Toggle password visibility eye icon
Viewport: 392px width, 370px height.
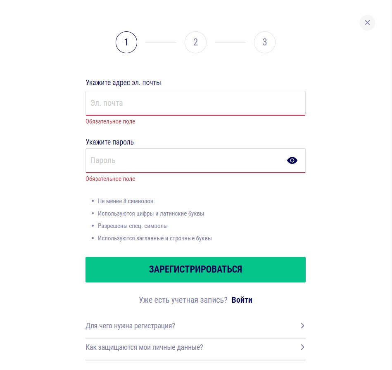click(x=292, y=161)
